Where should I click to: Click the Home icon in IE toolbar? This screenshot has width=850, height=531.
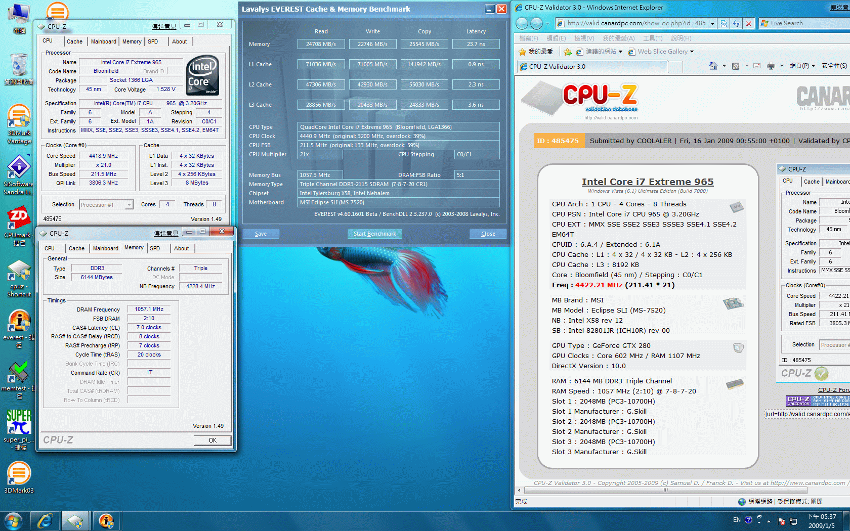click(713, 66)
